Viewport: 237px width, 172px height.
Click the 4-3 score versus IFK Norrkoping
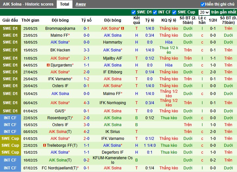(x=87, y=103)
